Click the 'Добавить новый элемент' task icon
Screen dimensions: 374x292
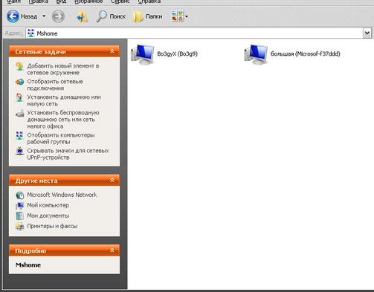[19, 66]
